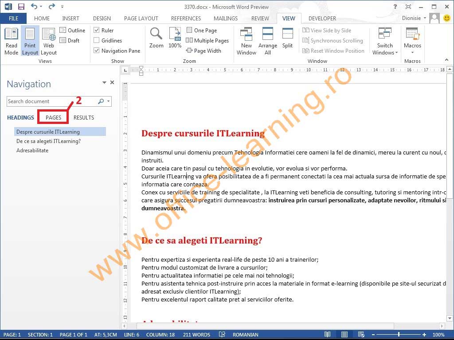Select heading Despre cursurile ITLearning in pane

coord(60,131)
